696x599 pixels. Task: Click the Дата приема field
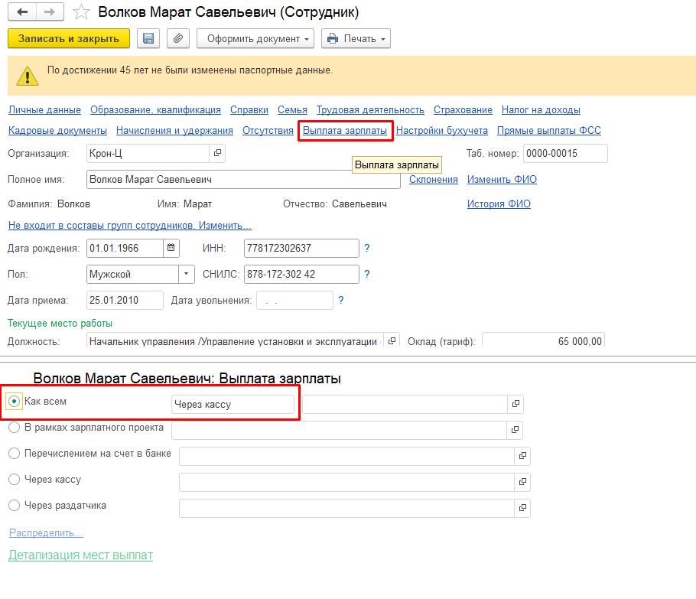pos(125,300)
